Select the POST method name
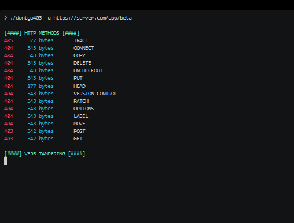This screenshot has height=223, width=294. pos(79,131)
